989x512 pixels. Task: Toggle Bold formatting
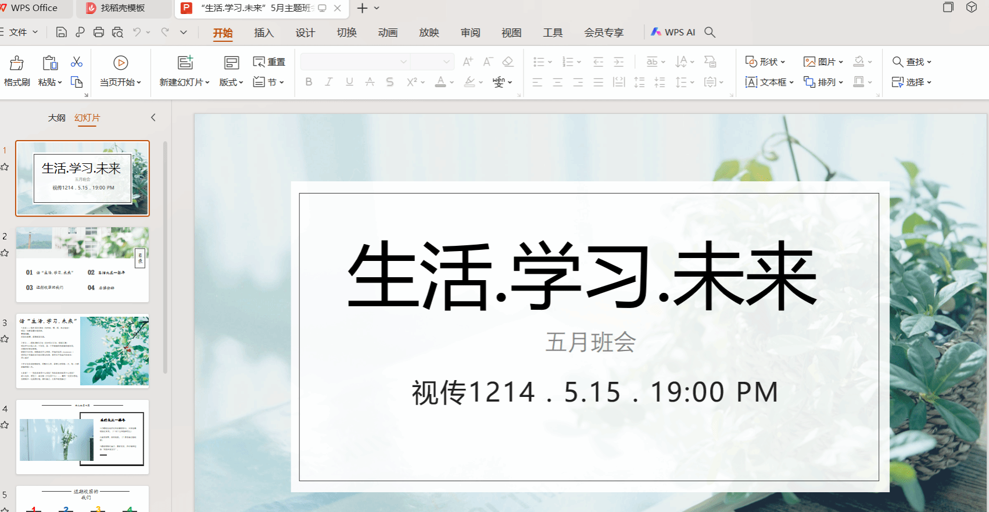[x=309, y=82]
